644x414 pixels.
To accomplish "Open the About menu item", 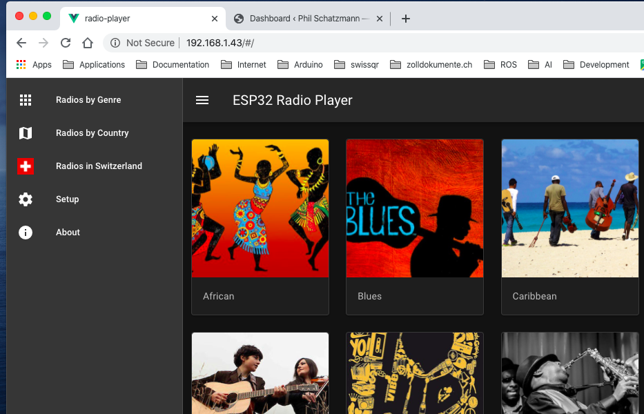I will (x=95, y=233).
